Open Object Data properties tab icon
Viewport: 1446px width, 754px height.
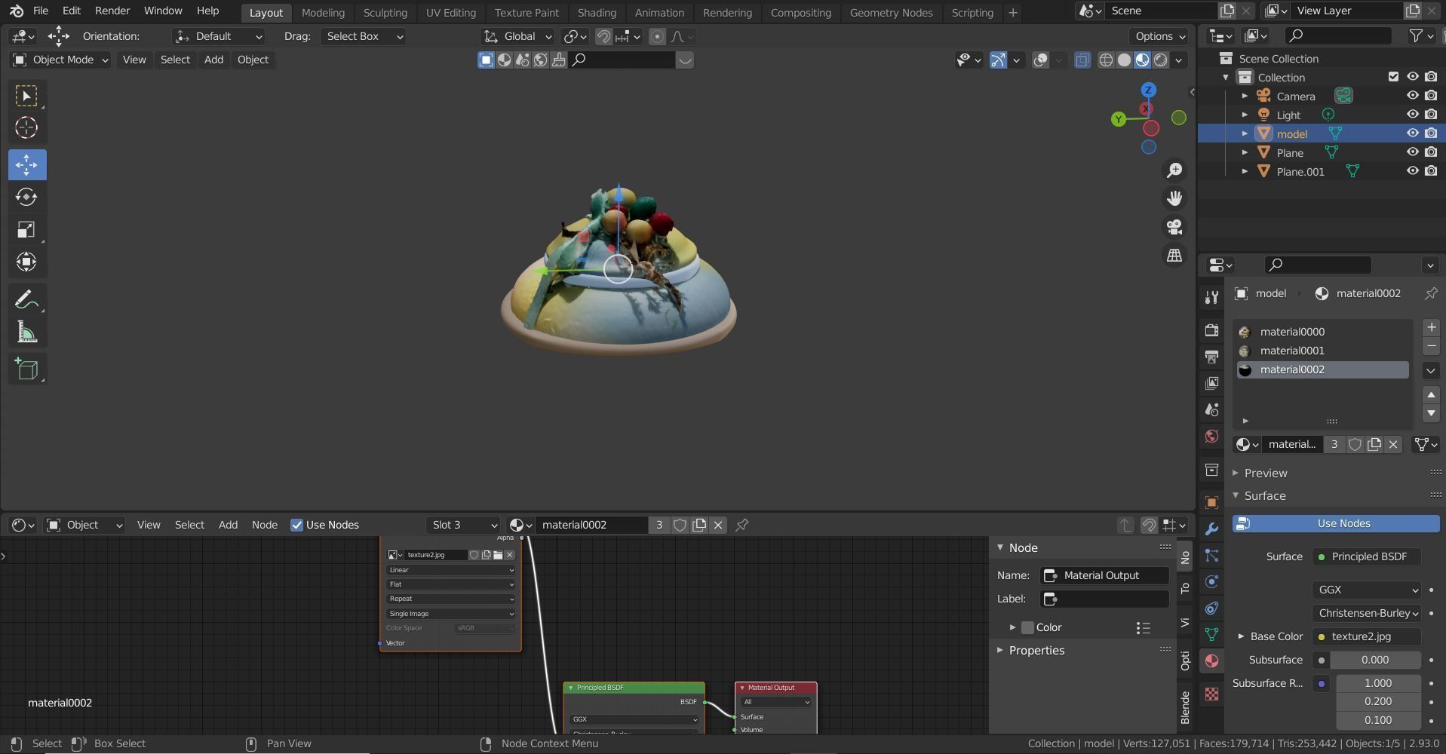[1211, 635]
